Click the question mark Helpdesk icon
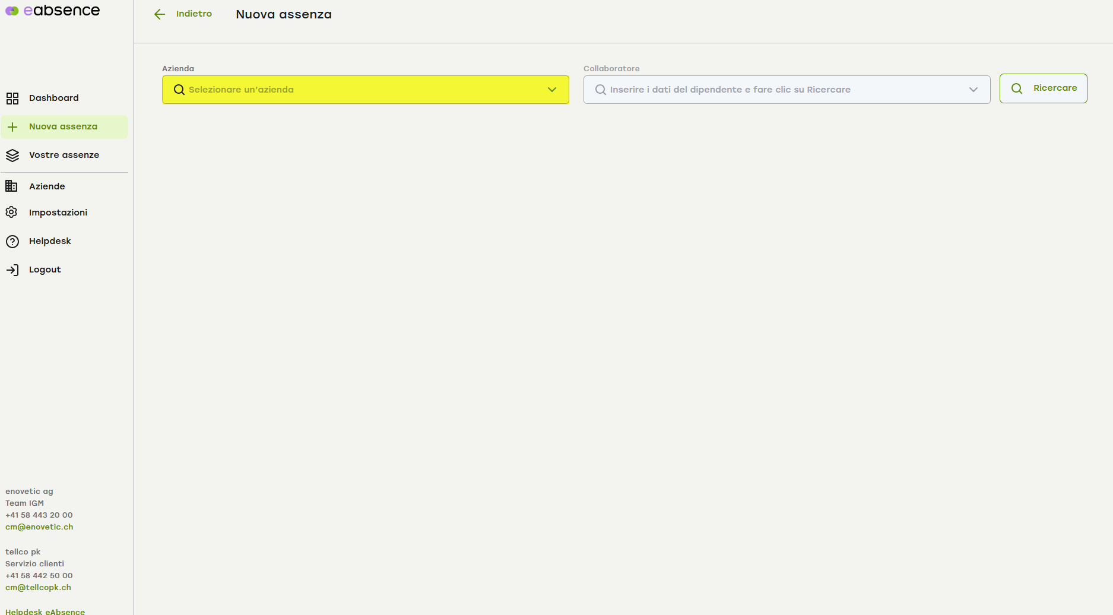The image size is (1113, 615). coord(12,242)
